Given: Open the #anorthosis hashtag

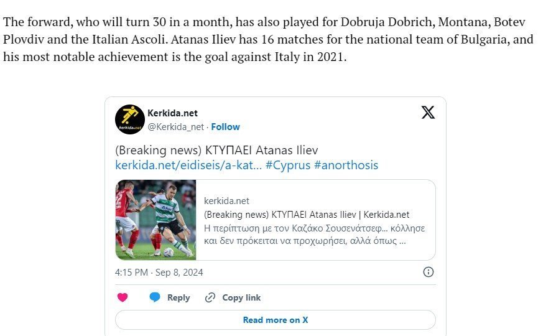Looking at the screenshot, I should (x=346, y=166).
